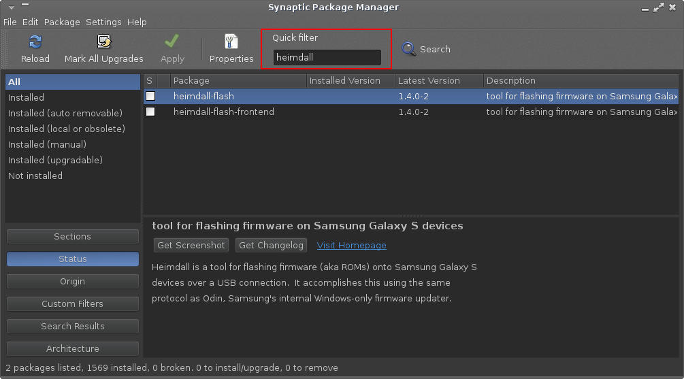Follow the Visit Homepage link
This screenshot has height=379, width=684.
(351, 245)
